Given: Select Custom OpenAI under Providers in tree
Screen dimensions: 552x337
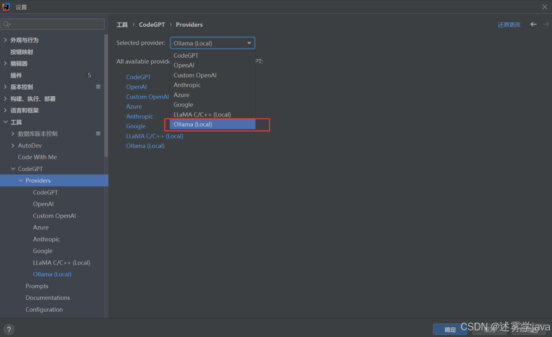Looking at the screenshot, I should coord(54,216).
